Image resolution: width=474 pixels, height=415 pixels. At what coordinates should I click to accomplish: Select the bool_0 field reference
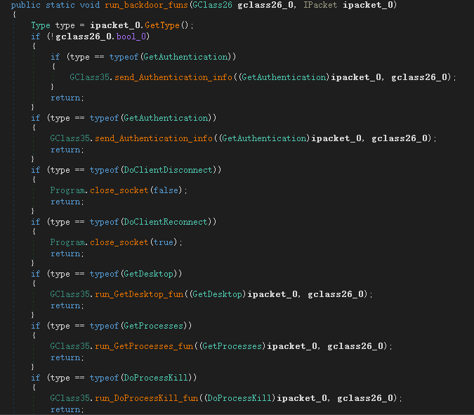point(133,36)
